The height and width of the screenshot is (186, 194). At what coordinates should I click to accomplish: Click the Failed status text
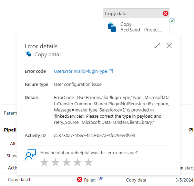click(90, 180)
